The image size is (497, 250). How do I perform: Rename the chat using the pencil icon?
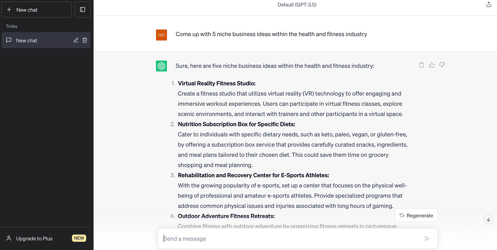click(76, 40)
